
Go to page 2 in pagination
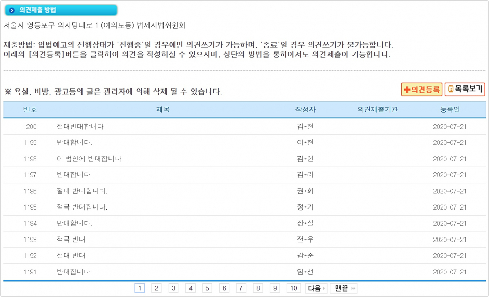coord(157,288)
